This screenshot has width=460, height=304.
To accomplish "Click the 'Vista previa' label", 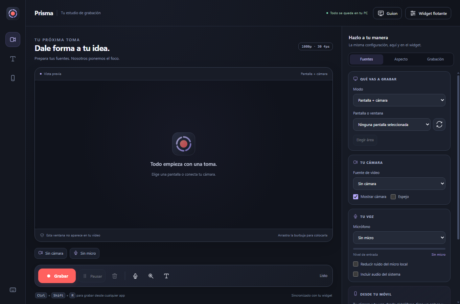I will (52, 74).
